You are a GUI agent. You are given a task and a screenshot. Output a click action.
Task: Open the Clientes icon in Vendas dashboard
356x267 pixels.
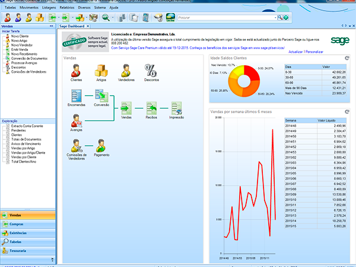[x=76, y=71]
